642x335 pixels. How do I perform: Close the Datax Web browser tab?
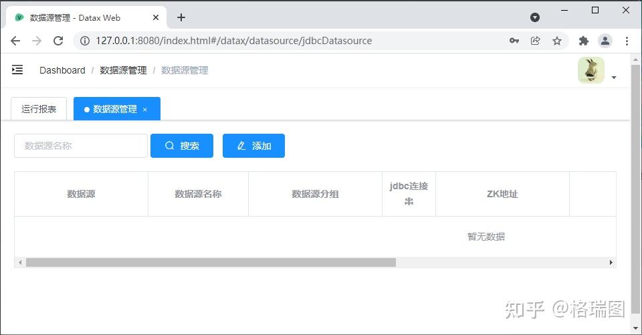(x=156, y=17)
